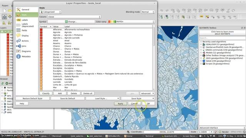Click the SAGA group icon
246x138 pixels.
204,61
